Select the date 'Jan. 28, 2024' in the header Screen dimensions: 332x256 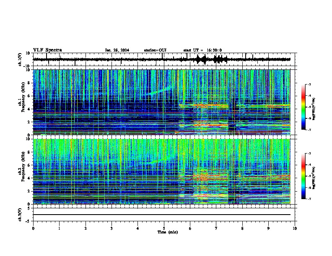(x=117, y=50)
